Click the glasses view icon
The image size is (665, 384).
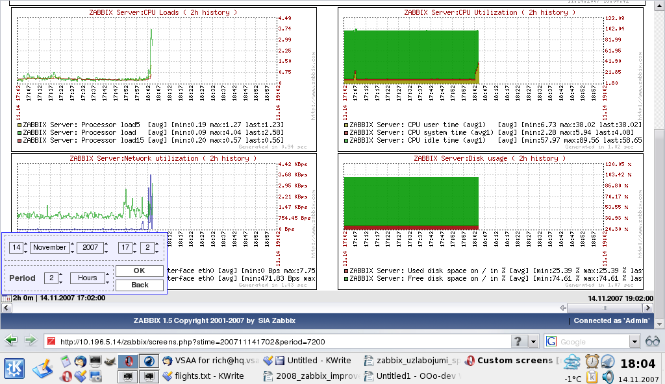tap(653, 341)
